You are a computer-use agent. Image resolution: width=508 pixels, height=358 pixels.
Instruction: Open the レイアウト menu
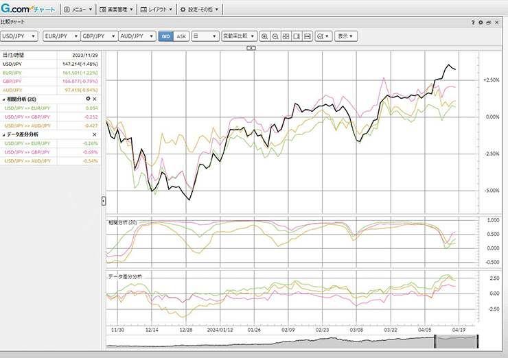157,10
